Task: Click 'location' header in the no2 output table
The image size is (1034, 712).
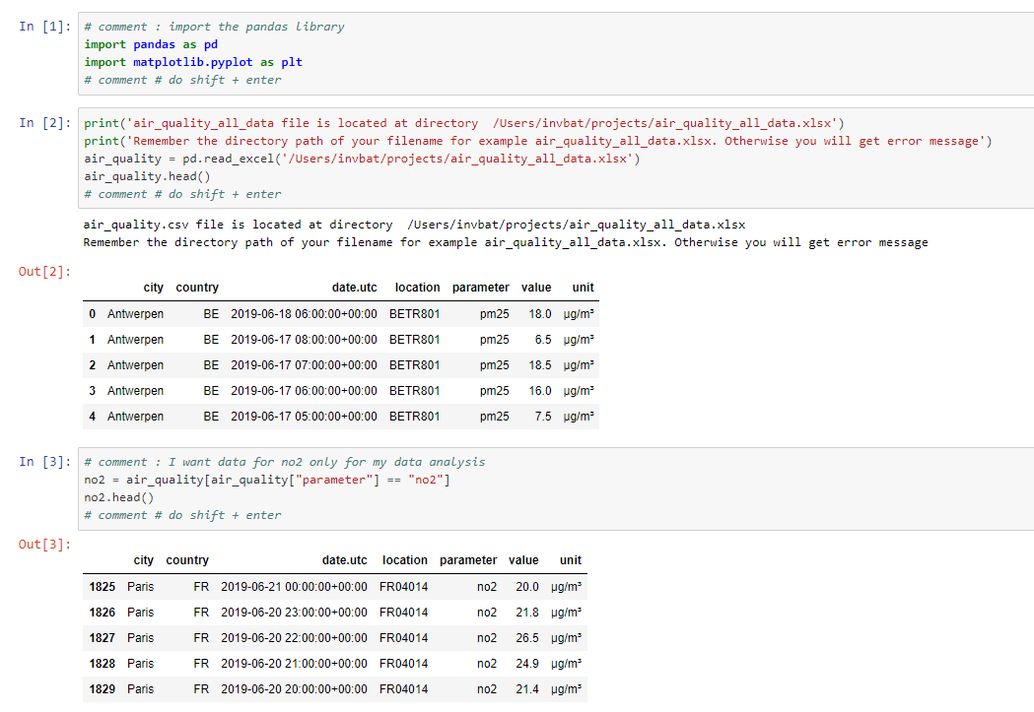Action: tap(404, 560)
